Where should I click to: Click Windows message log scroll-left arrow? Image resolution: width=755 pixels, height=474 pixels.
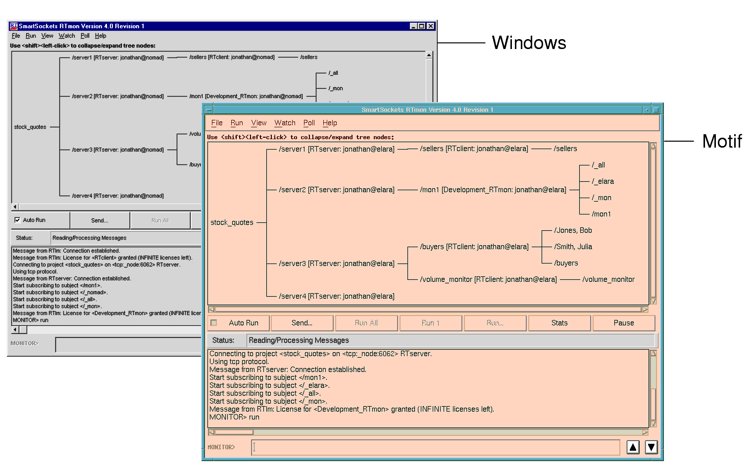click(15, 329)
